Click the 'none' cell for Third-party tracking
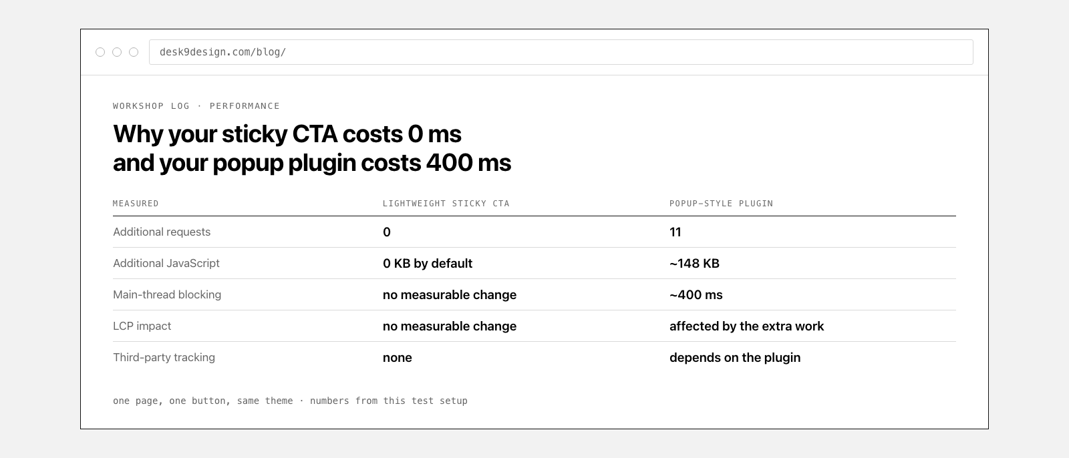This screenshot has height=458, width=1069. click(398, 358)
